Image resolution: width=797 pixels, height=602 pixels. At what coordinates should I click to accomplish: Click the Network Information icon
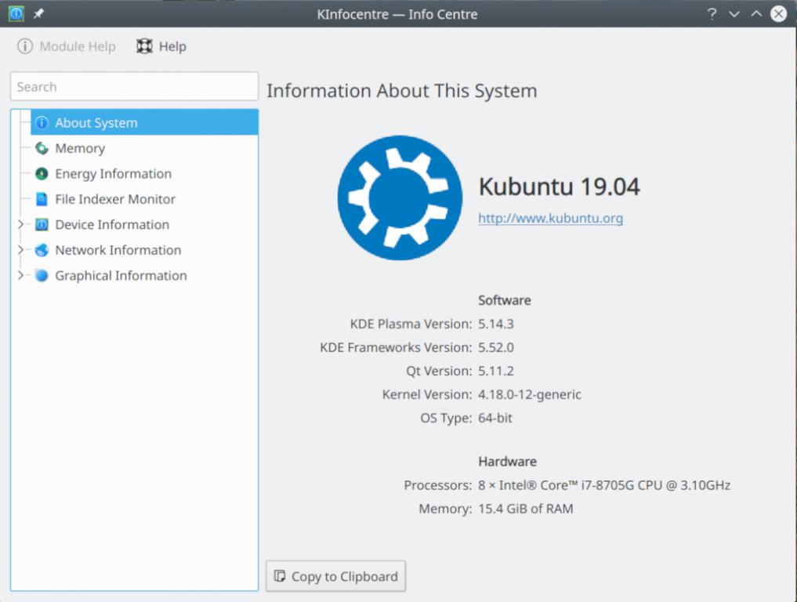point(42,251)
